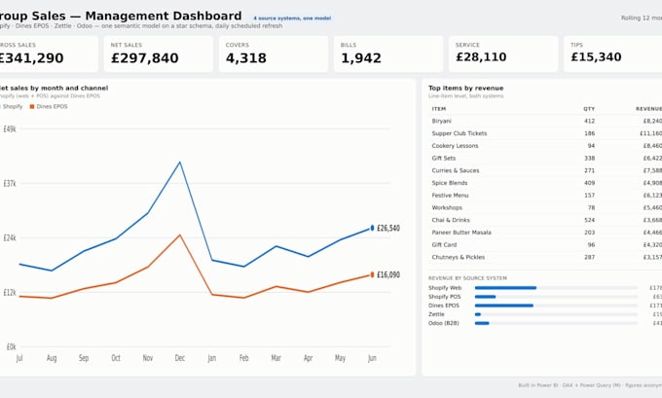Click the orange June data point marker
The height and width of the screenshot is (398, 662).
(372, 274)
